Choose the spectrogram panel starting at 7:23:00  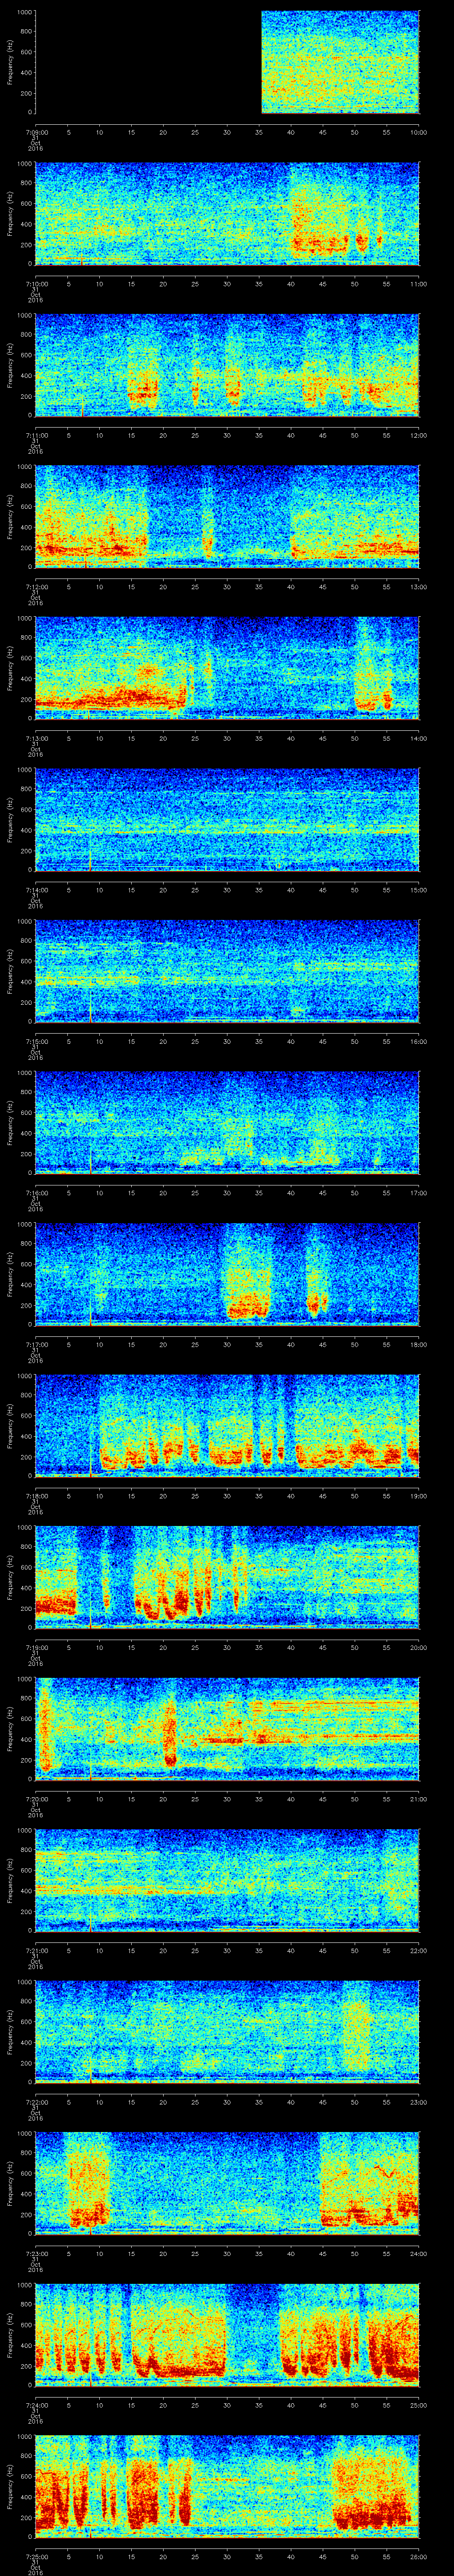(227, 2183)
